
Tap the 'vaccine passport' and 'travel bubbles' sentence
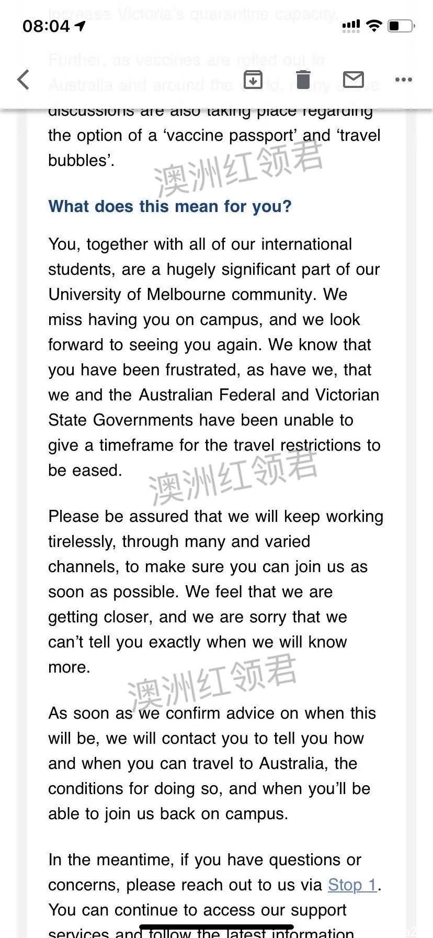pyautogui.click(x=214, y=135)
